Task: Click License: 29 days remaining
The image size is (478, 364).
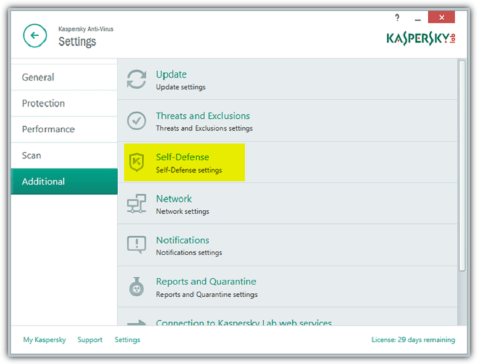Action: (413, 339)
